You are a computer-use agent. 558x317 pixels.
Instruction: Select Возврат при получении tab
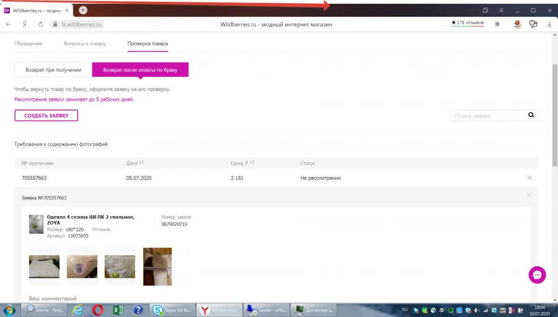(x=53, y=70)
